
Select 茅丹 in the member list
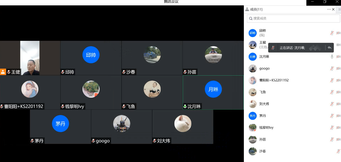262,116
